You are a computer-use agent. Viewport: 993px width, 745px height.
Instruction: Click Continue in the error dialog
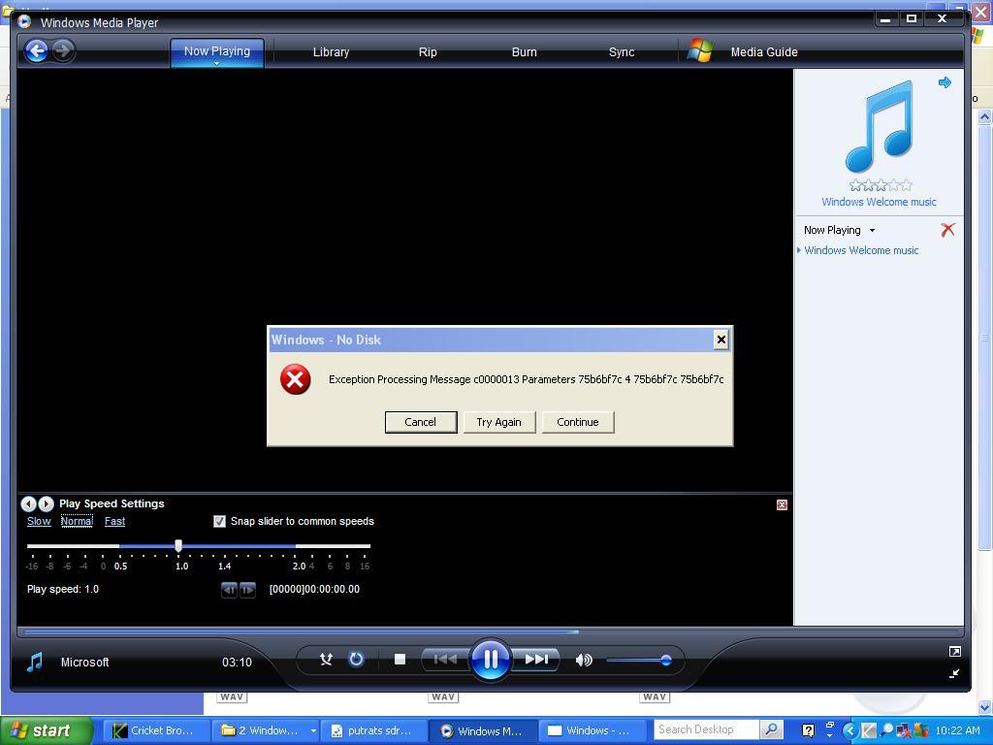tap(578, 422)
